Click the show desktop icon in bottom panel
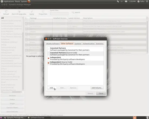 pos(1,118)
